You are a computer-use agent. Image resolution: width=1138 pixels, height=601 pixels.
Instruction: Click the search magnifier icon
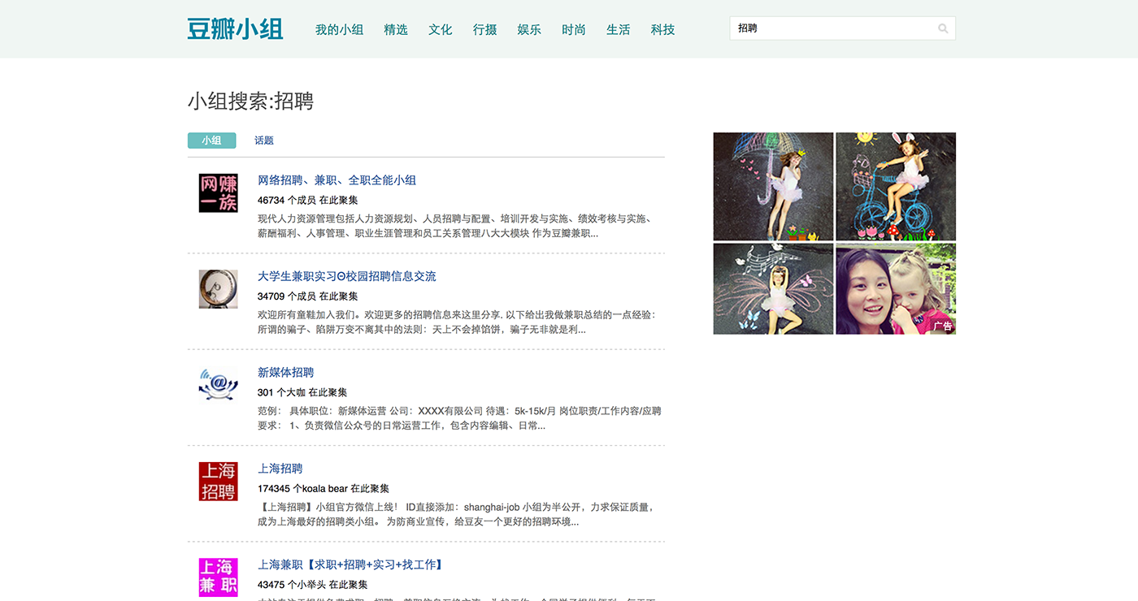[943, 28]
